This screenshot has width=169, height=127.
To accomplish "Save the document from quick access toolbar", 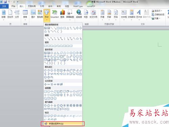I will [x=5, y=2].
